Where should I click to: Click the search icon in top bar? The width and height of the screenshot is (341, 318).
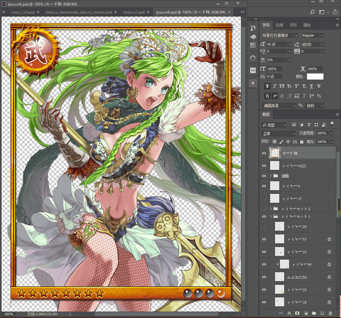(x=312, y=12)
